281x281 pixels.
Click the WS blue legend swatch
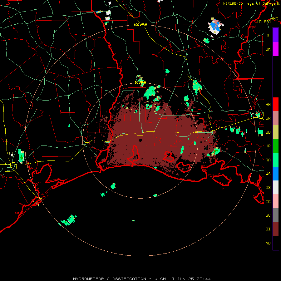276,174
